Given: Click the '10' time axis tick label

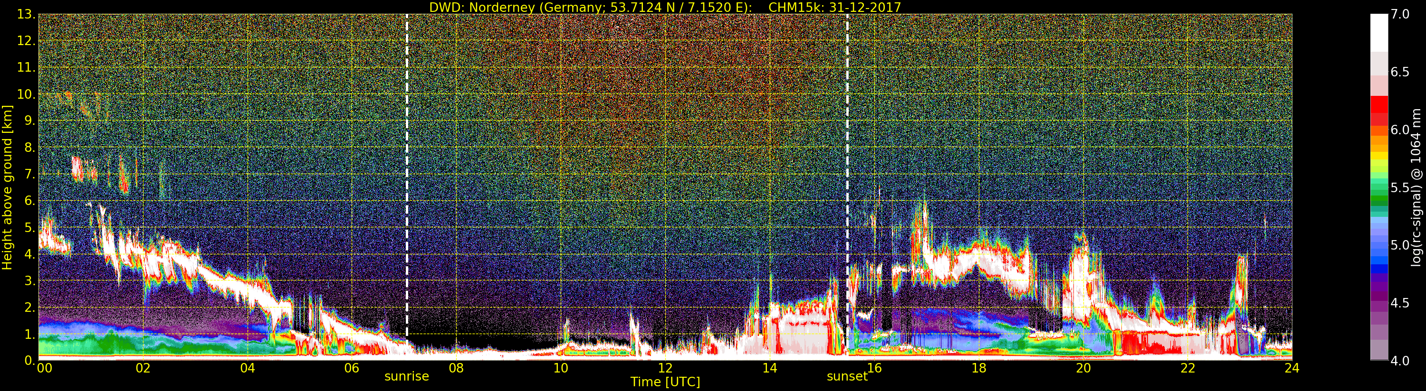Looking at the screenshot, I should pyautogui.click(x=561, y=368).
